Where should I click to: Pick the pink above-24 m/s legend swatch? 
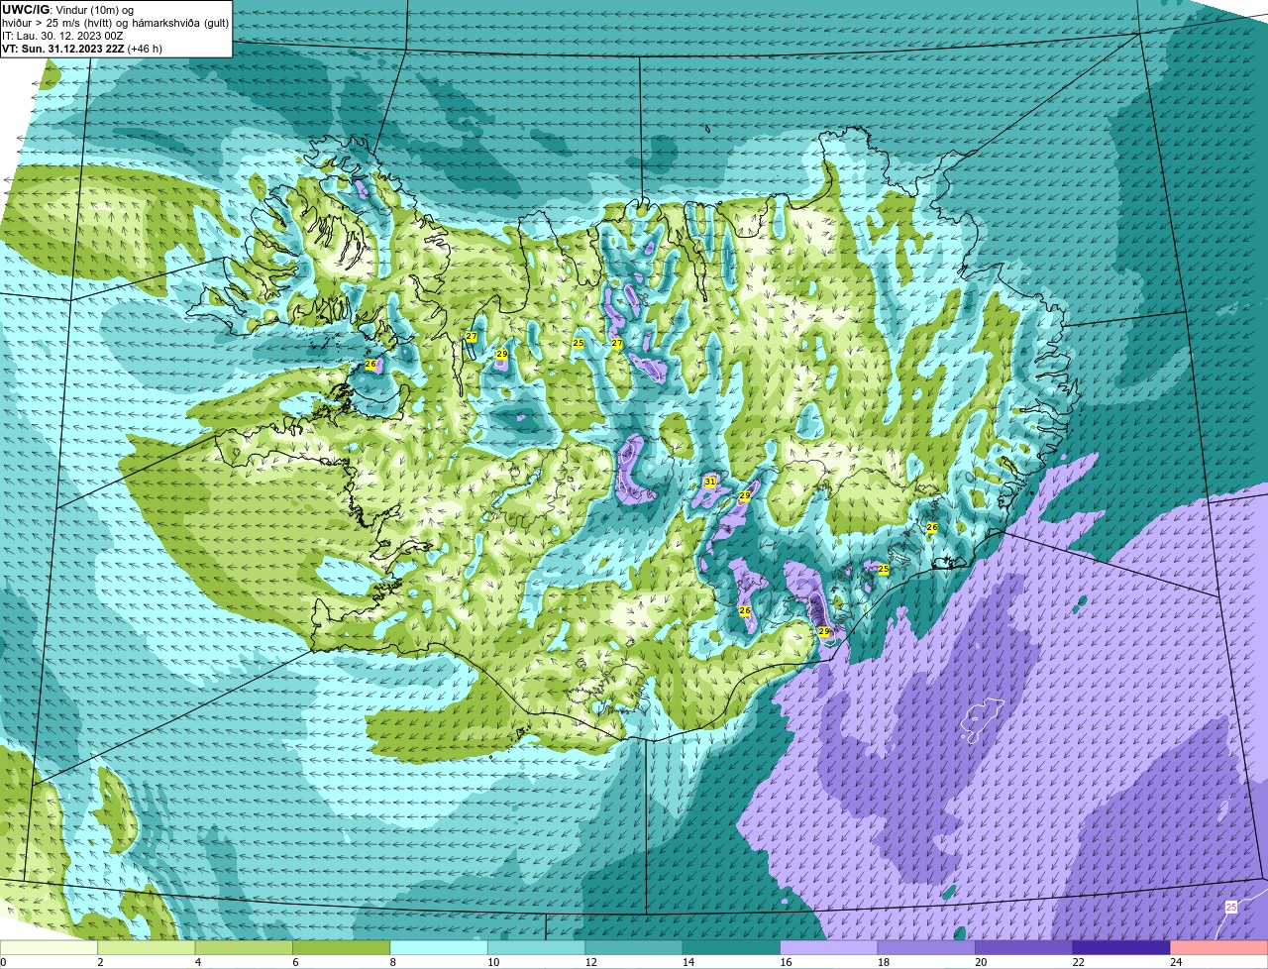tap(1219, 947)
